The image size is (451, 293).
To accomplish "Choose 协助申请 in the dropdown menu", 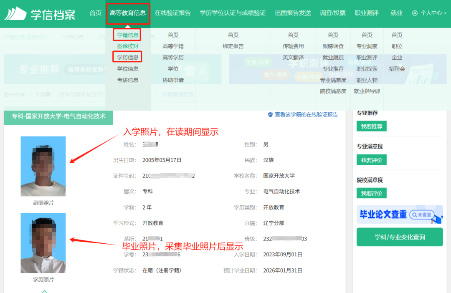I will click(173, 80).
